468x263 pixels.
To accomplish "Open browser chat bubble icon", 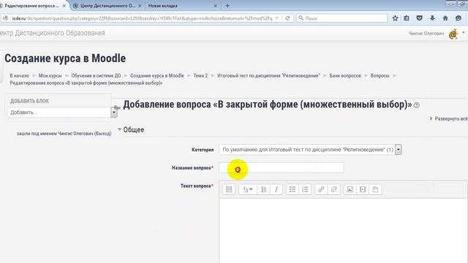I will (458, 18).
